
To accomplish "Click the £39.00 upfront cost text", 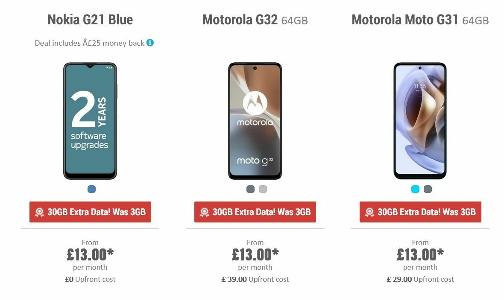I will pos(255,279).
